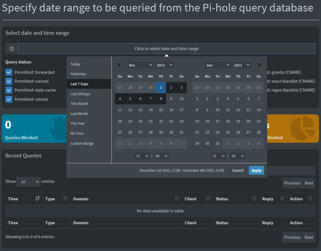Select December 1 in the left calendar
321x251 pixels.
[x=161, y=88]
